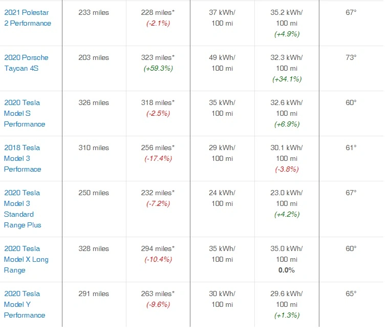
Task: Click the green +59.3% range difference
Action: click(x=158, y=69)
